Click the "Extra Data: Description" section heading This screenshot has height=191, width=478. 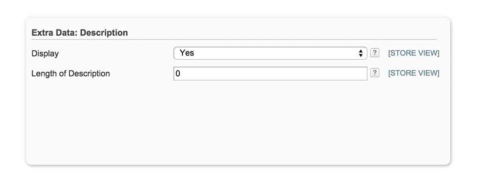[x=79, y=33]
